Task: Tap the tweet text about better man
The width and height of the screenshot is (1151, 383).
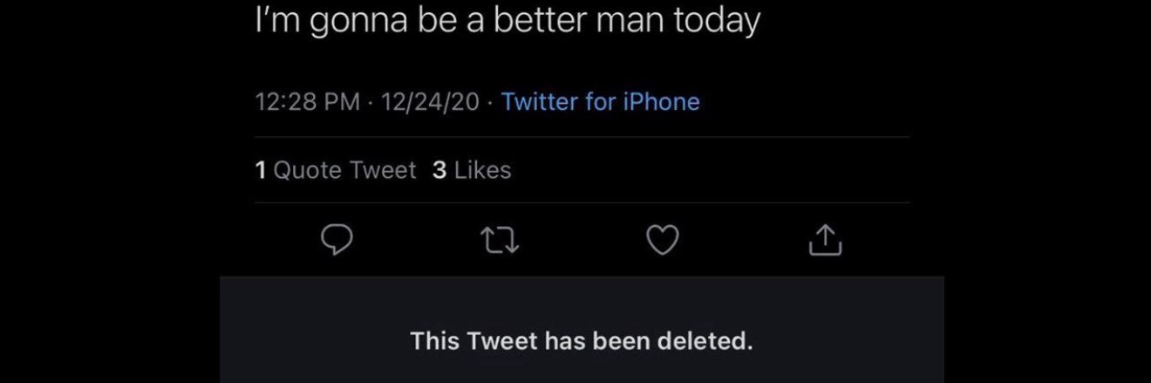Action: point(507,22)
